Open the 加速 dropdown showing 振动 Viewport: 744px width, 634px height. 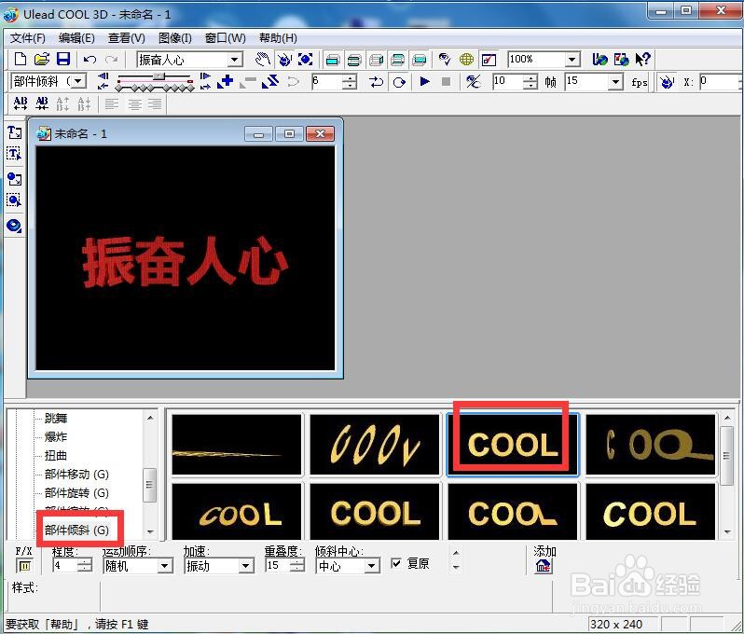(245, 566)
